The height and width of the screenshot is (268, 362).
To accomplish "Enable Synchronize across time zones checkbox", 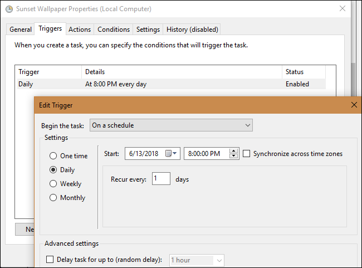I will coord(246,154).
